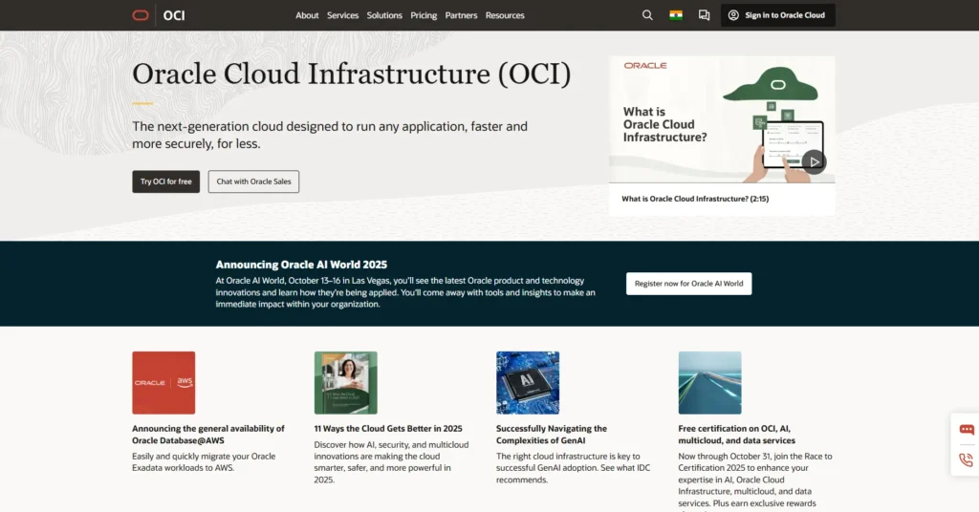Click the Announcing Oracle AI World 2025 heading
Image resolution: width=979 pixels, height=512 pixels.
(301, 265)
